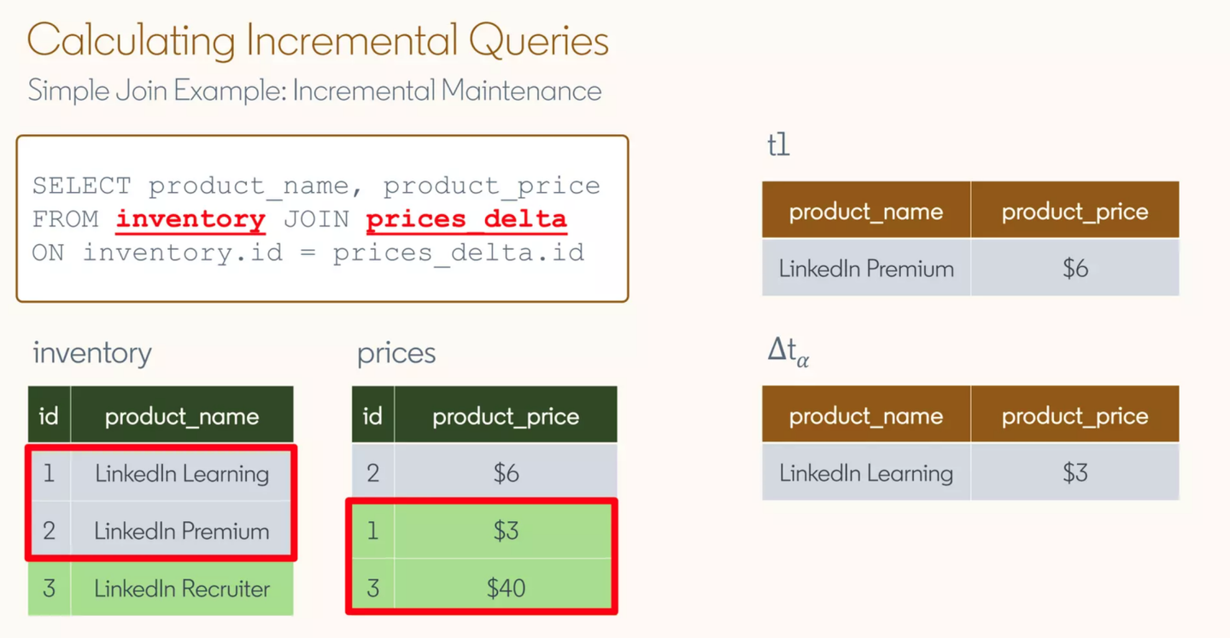Viewport: 1230px width, 638px height.
Task: Click the 'tl' table label
Action: coord(778,146)
